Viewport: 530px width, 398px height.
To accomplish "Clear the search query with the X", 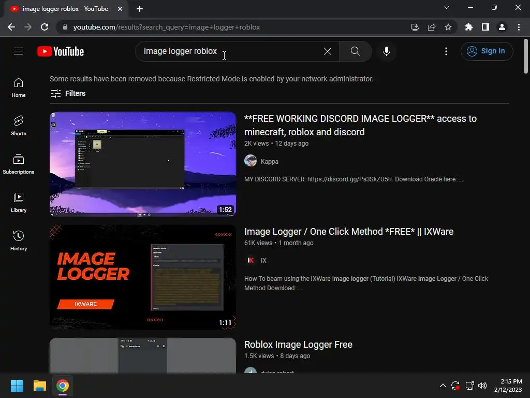I will click(x=327, y=51).
